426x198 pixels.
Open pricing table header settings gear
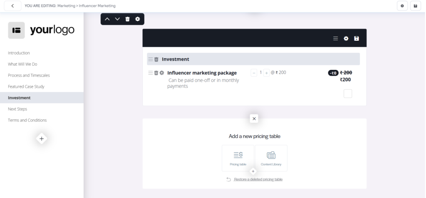coord(346,39)
